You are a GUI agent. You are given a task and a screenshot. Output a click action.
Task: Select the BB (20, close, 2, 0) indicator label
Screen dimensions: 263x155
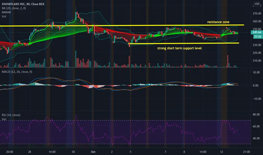point(14,8)
